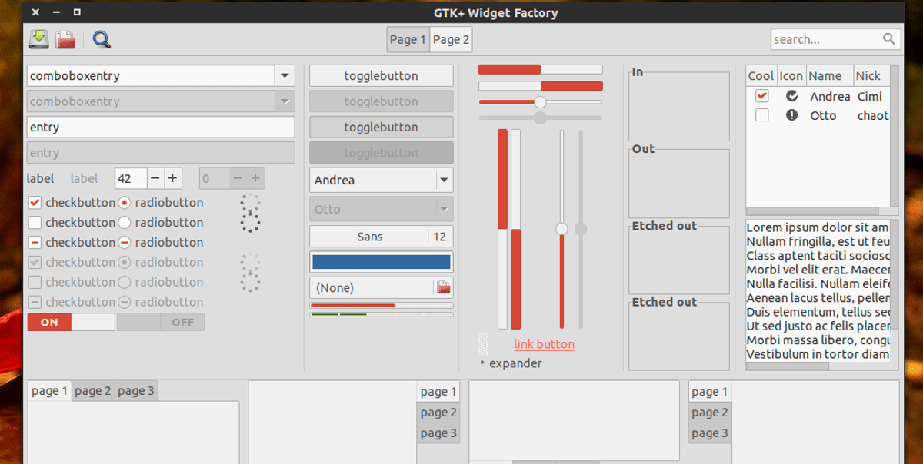Viewport: 923px width, 464px height.
Task: Open the comboboxentry dropdown
Action: pos(285,75)
